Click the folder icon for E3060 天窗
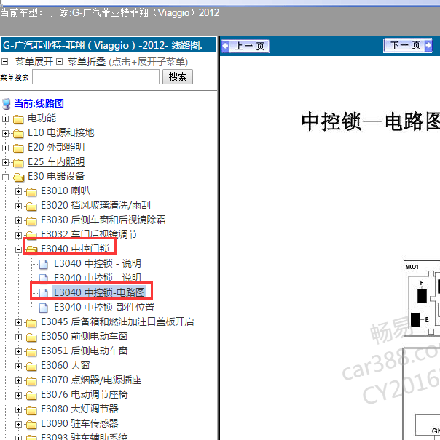This screenshot has width=440, height=440. coord(31,367)
